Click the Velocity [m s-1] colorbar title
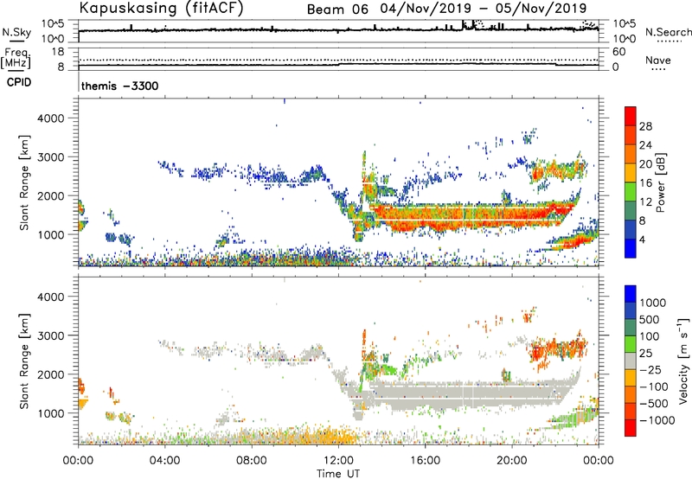The width and height of the screenshot is (692, 479). click(x=683, y=361)
